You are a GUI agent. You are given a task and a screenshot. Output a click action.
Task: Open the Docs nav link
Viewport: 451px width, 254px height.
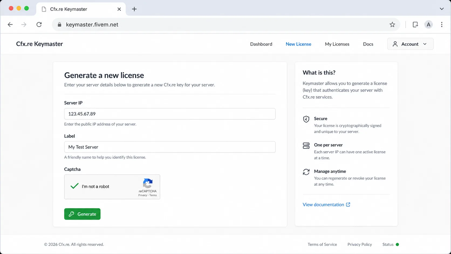coord(368,44)
